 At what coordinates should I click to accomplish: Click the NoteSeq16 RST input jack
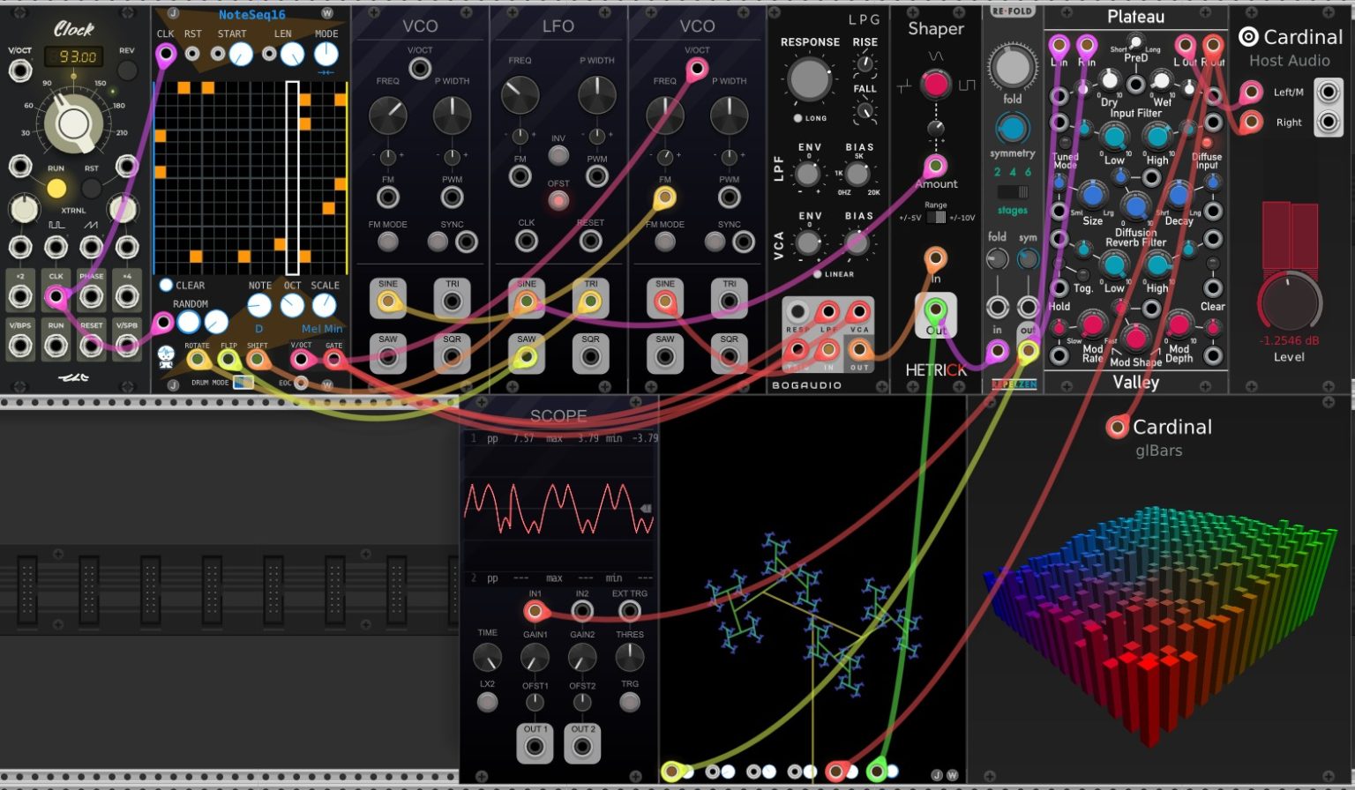(192, 54)
